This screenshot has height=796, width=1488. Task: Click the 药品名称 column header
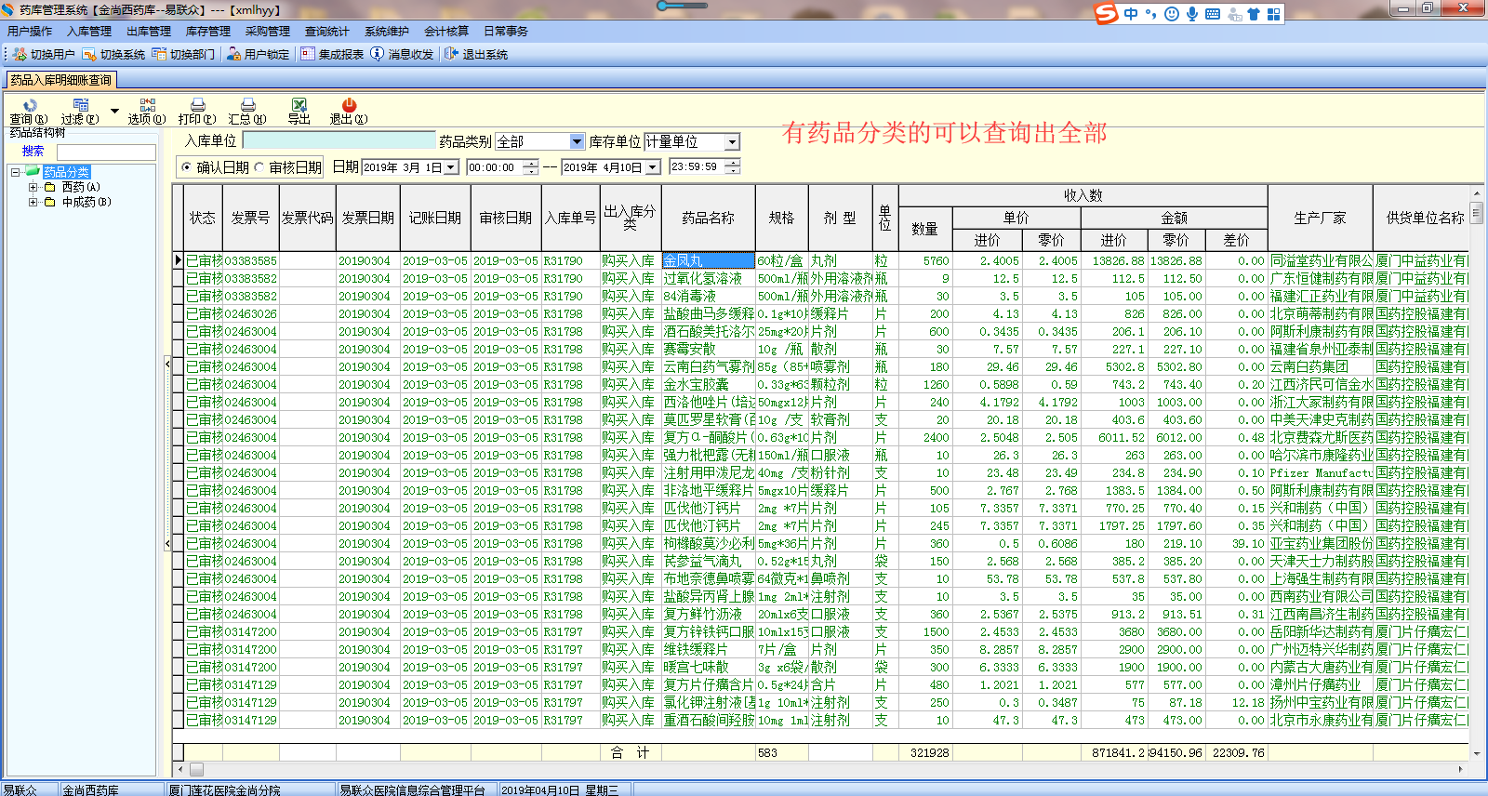point(708,218)
